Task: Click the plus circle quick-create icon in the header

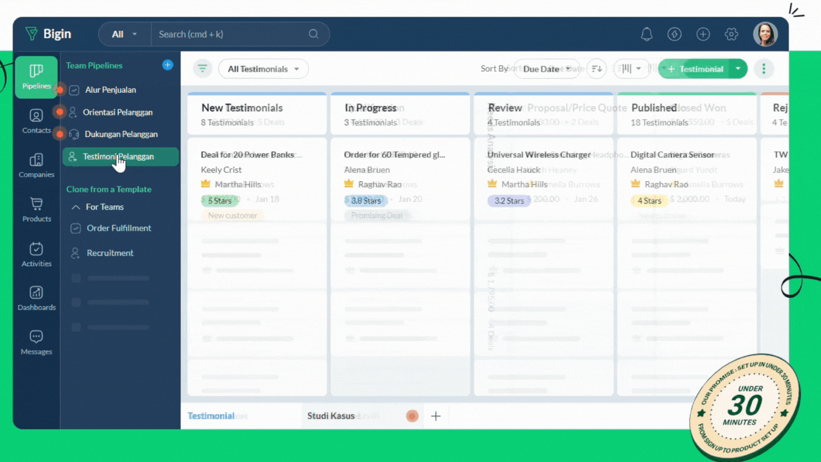Action: pos(703,34)
